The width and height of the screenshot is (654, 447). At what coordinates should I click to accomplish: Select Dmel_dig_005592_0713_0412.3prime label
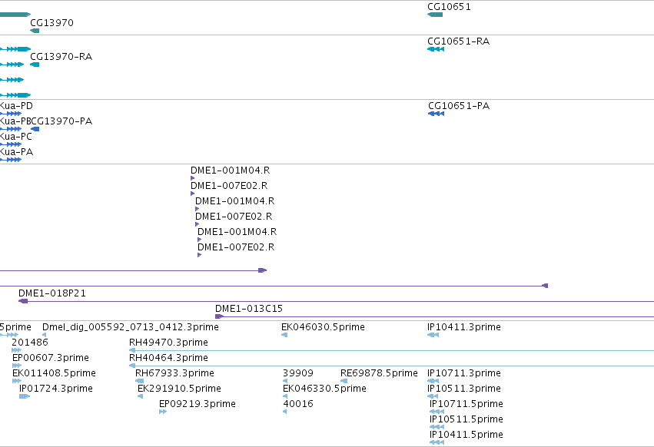click(x=131, y=327)
